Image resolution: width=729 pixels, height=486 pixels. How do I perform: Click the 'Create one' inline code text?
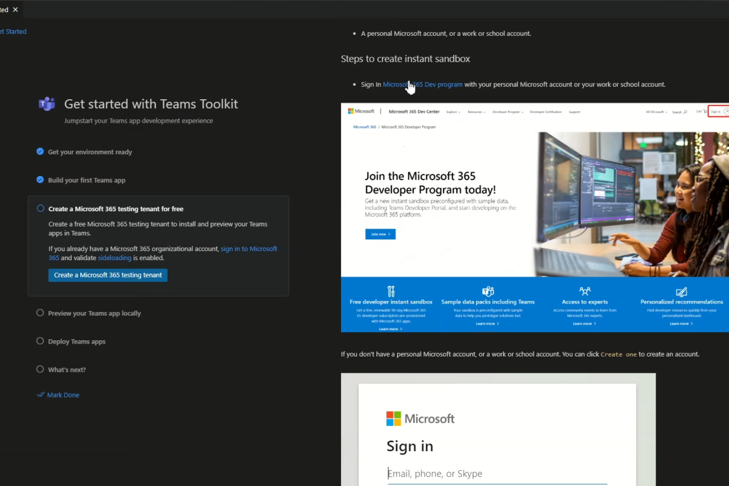(619, 355)
